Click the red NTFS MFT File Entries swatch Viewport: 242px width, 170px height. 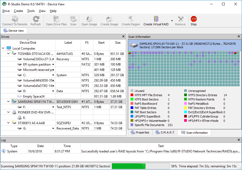coord(132,95)
